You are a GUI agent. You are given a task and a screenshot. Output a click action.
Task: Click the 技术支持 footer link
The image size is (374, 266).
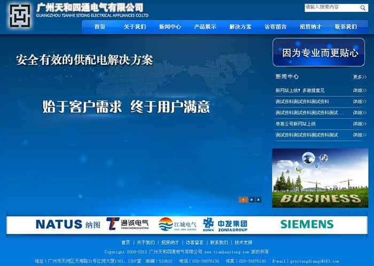point(243,242)
